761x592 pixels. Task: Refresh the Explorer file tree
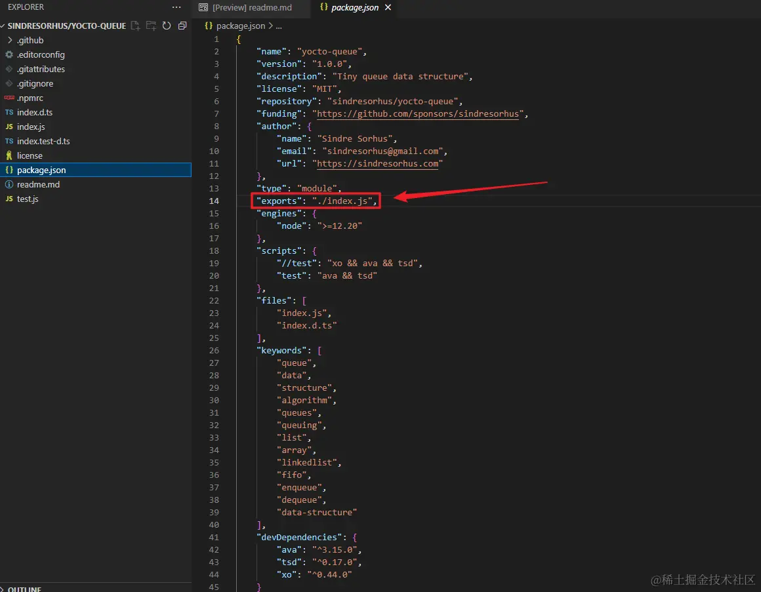click(x=167, y=26)
